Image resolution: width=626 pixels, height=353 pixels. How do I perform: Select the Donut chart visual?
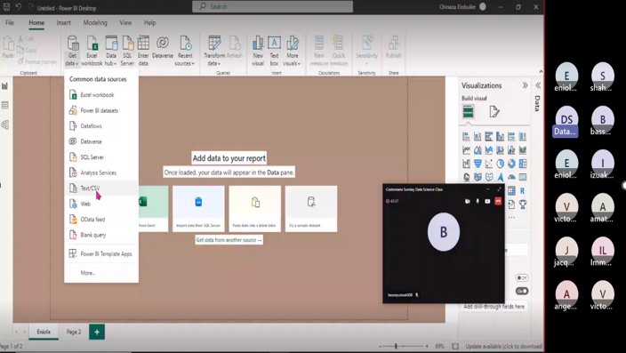pos(511,164)
